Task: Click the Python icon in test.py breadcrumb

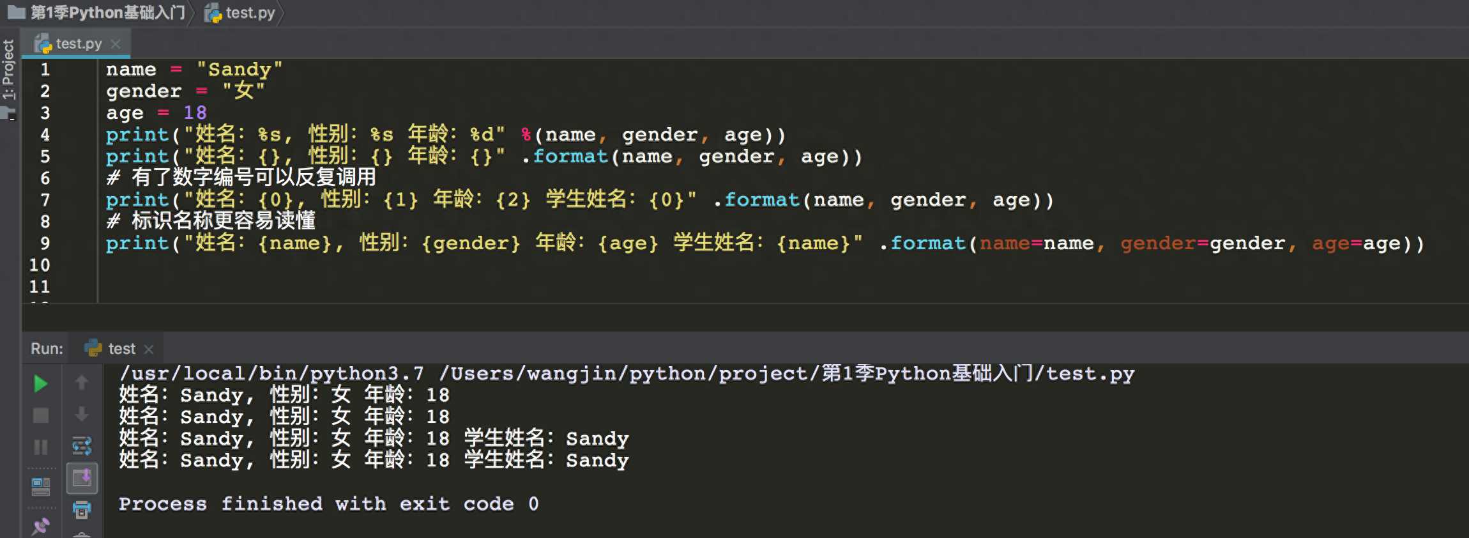Action: point(213,13)
